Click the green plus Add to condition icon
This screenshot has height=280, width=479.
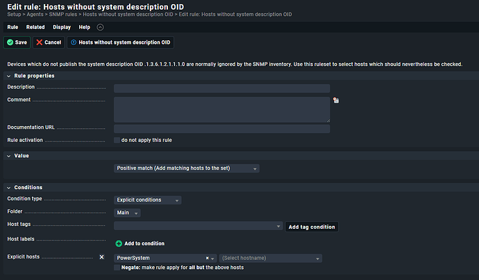pos(119,243)
